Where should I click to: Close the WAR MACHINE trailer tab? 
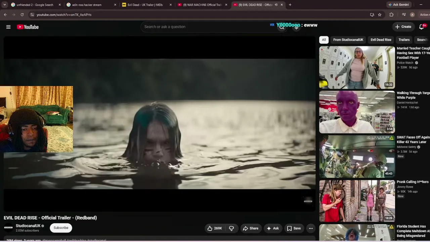click(226, 5)
